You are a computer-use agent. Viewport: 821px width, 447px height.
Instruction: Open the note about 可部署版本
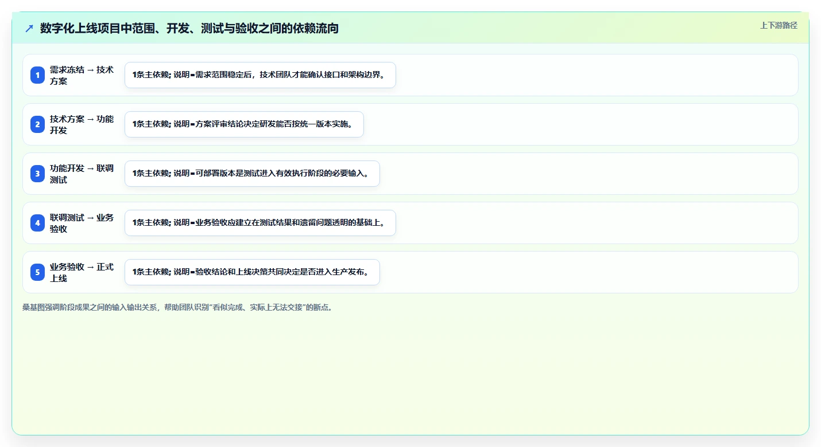point(252,174)
